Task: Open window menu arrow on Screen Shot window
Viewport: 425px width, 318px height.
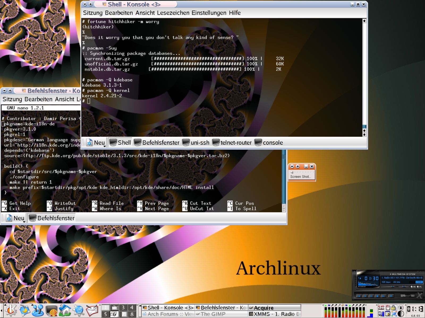Action: point(292,166)
